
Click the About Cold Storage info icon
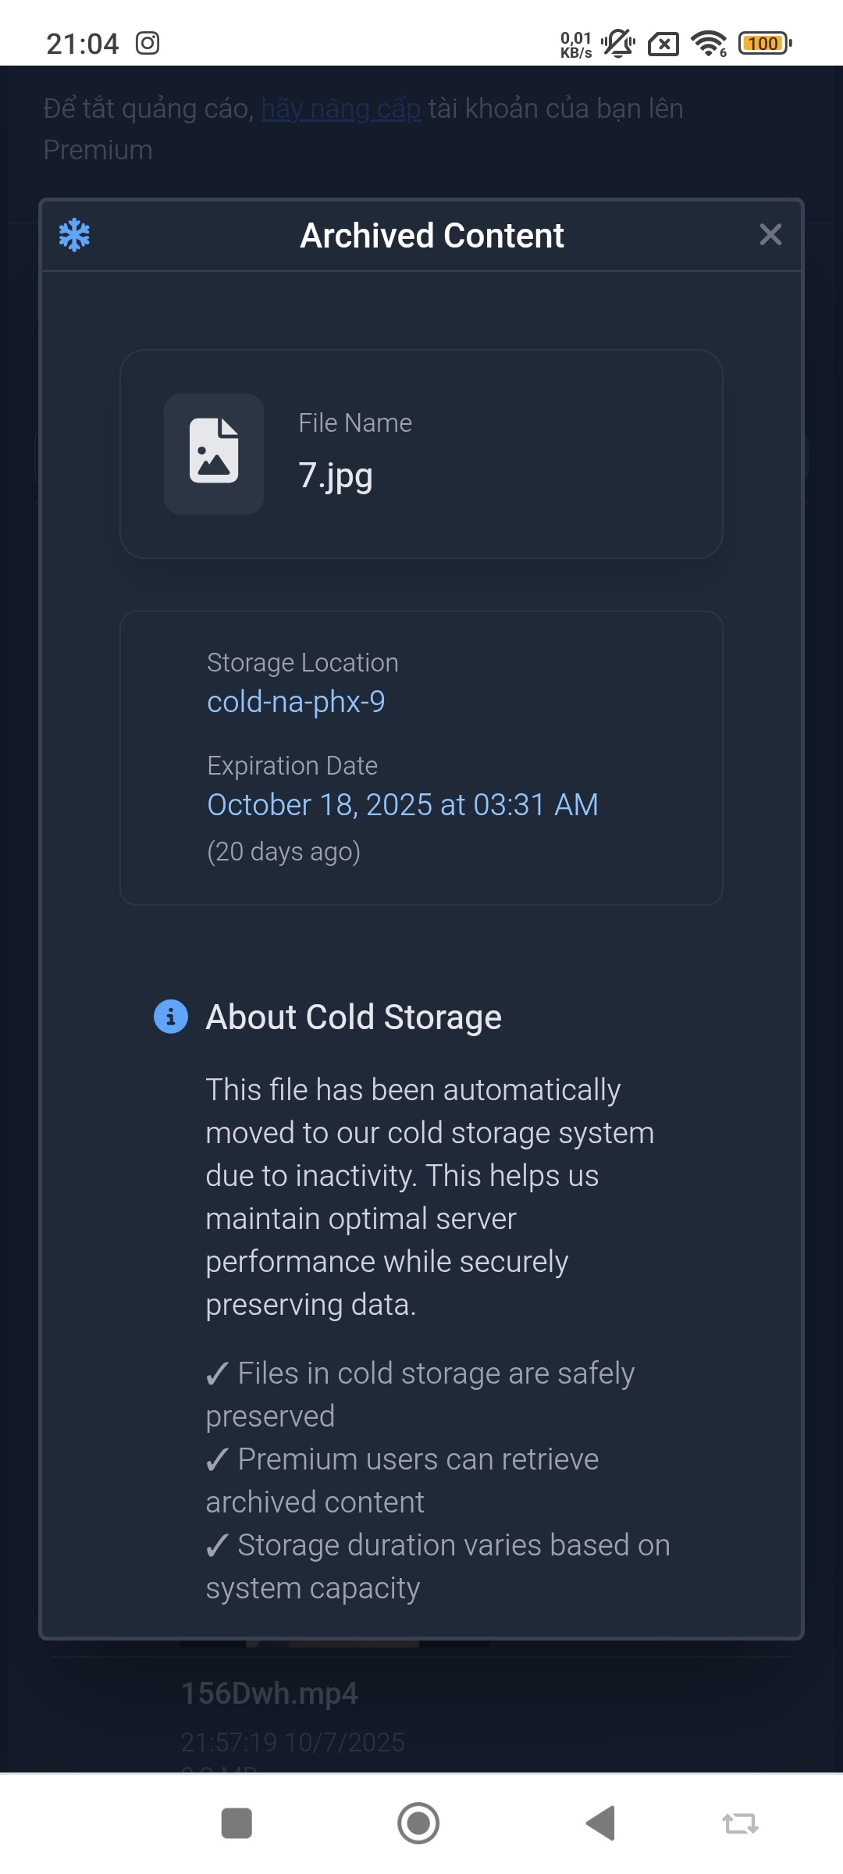click(x=171, y=1017)
